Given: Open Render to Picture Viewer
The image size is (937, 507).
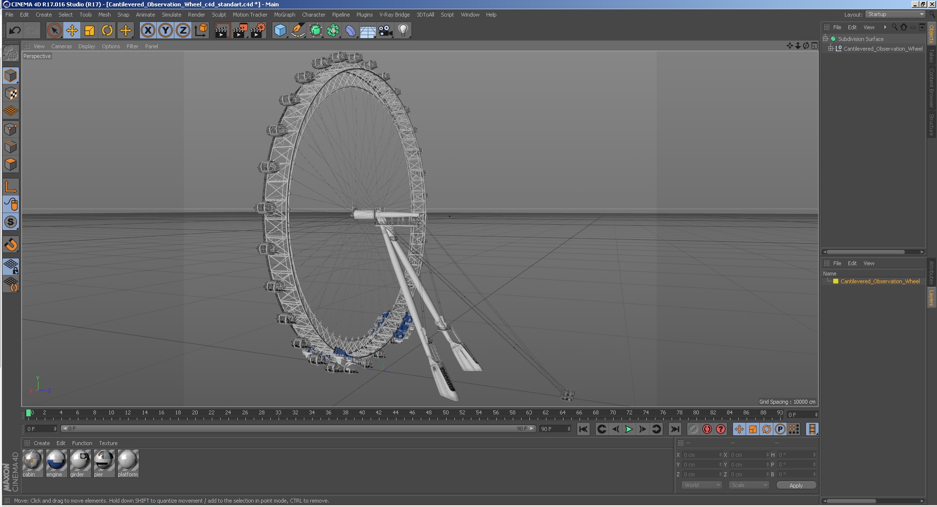Looking at the screenshot, I should [x=240, y=31].
